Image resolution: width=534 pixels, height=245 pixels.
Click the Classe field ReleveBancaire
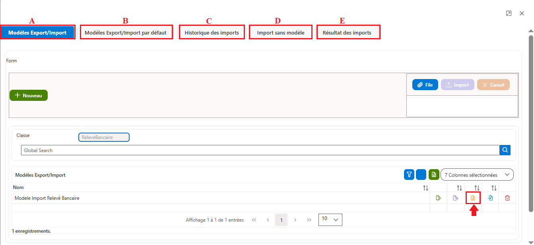104,137
